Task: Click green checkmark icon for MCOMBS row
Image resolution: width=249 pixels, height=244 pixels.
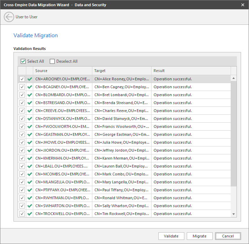Action: 30,174
